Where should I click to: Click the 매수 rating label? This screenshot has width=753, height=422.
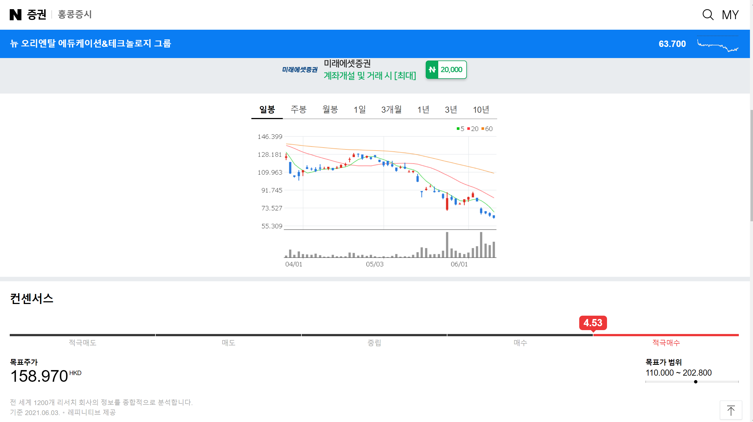[520, 343]
